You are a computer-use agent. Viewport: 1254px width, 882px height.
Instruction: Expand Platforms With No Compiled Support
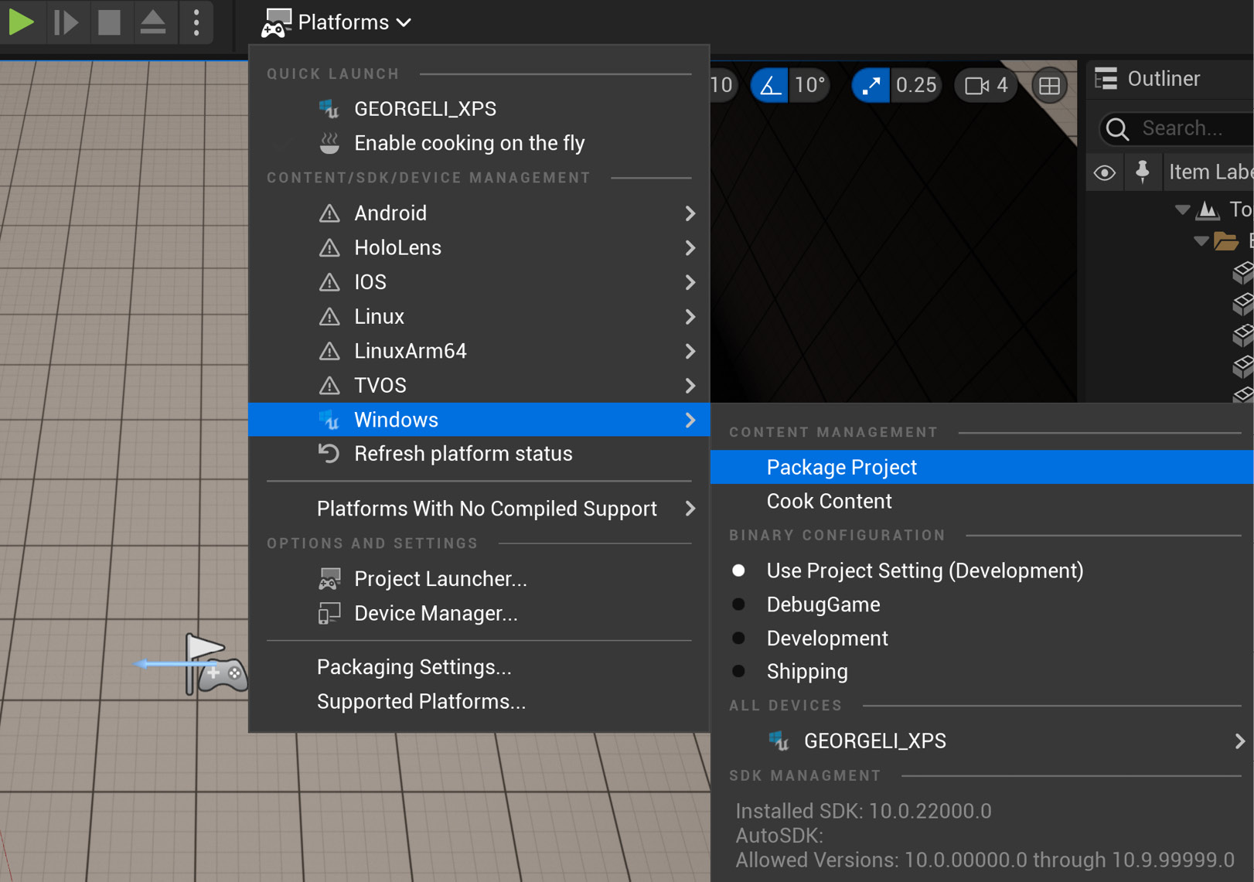479,509
